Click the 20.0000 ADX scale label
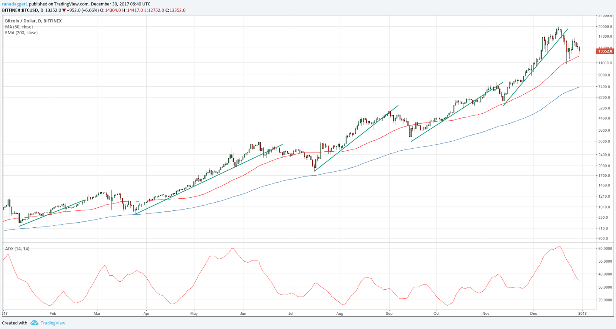The image size is (616, 329). (x=605, y=300)
